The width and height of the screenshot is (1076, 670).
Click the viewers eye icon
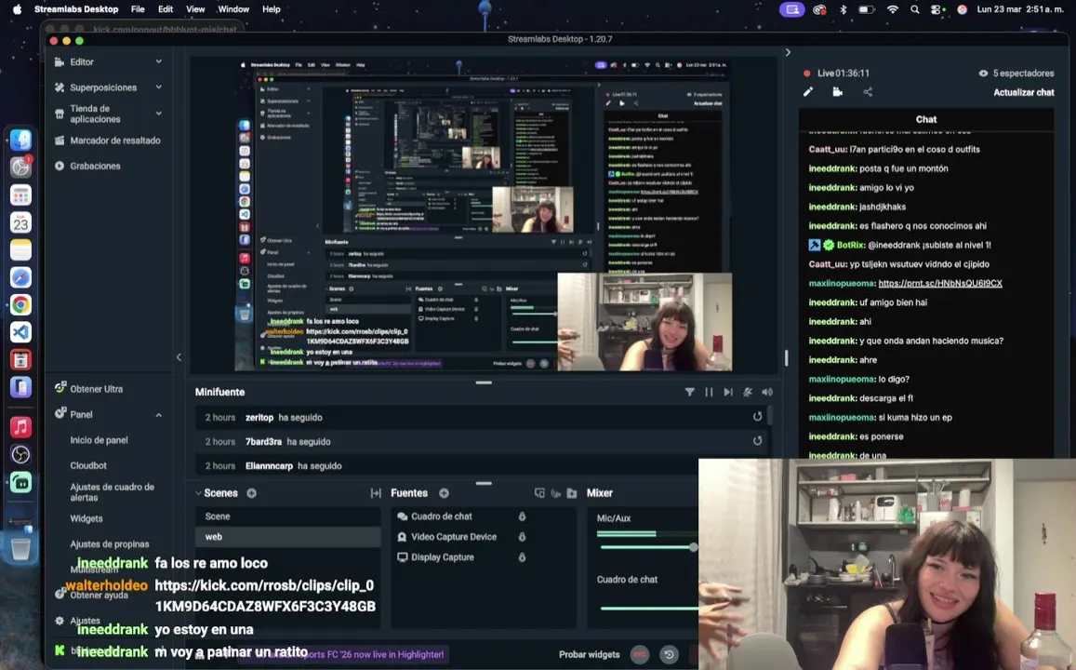click(x=983, y=74)
